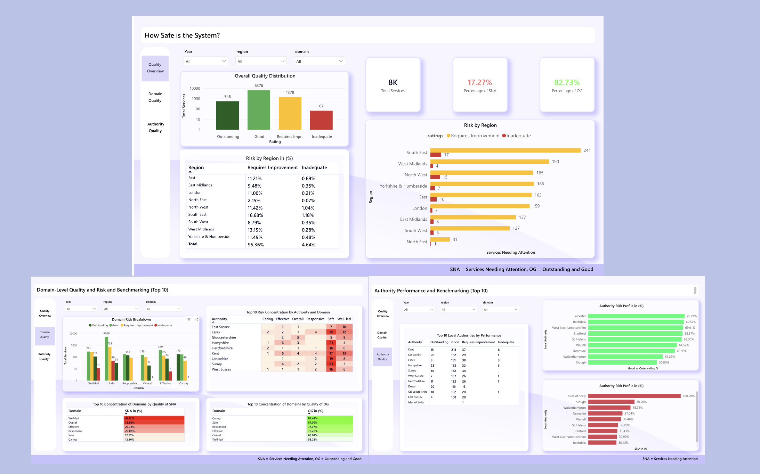The width and height of the screenshot is (760, 474).
Task: Open focus mode icon on Domain Risk Breakdown
Action: click(196, 319)
